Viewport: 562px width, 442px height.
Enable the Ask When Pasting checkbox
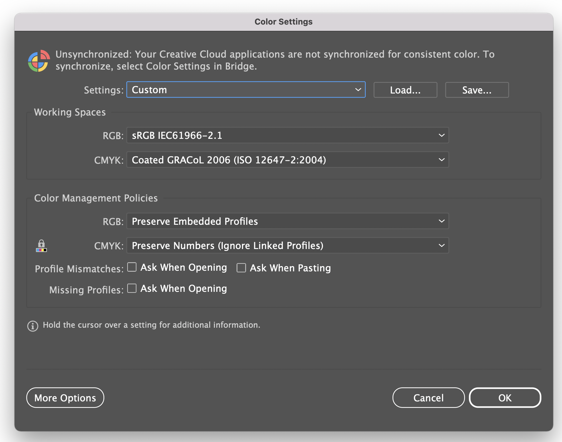coord(241,268)
